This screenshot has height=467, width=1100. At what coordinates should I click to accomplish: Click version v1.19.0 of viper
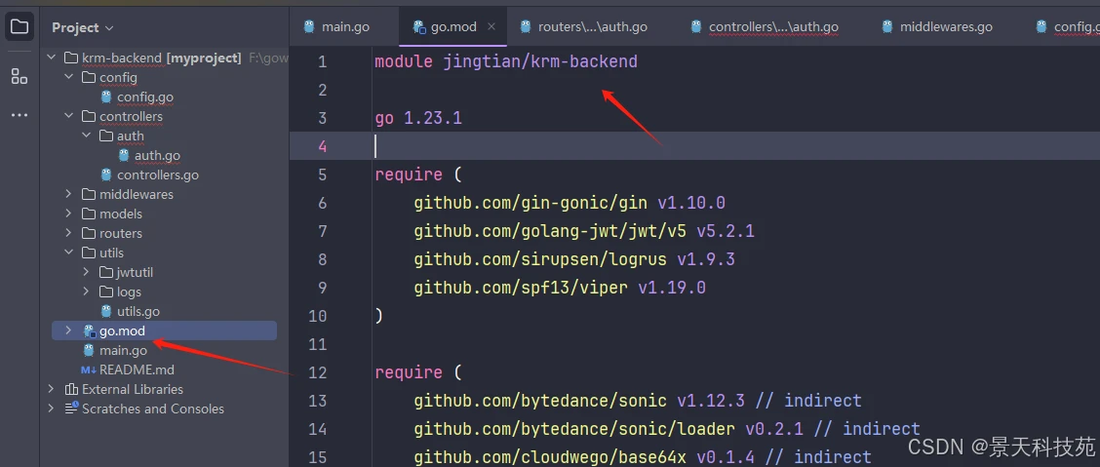click(671, 288)
